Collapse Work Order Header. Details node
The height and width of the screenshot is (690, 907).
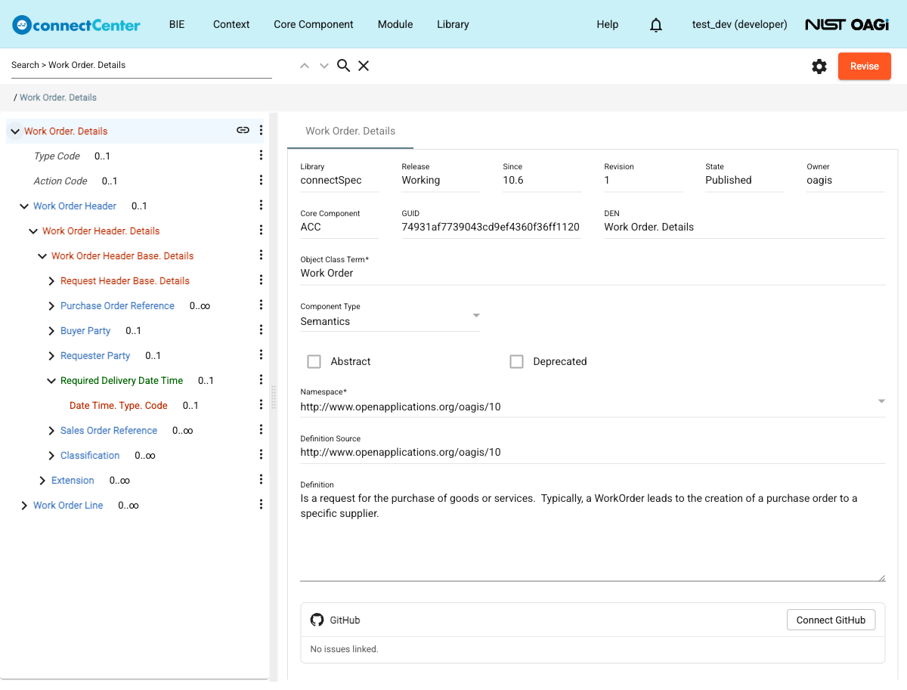pyautogui.click(x=33, y=231)
